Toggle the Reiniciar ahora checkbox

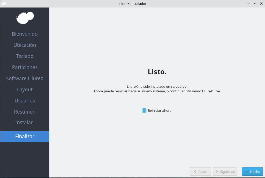(x=144, y=110)
